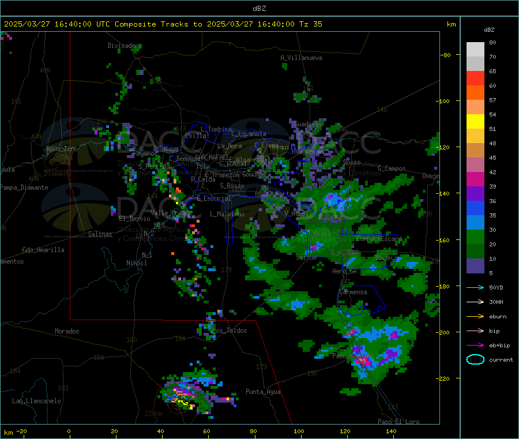519x439 pixels.
Task: Click the 'Nihuil' map label
Action: 136,263
